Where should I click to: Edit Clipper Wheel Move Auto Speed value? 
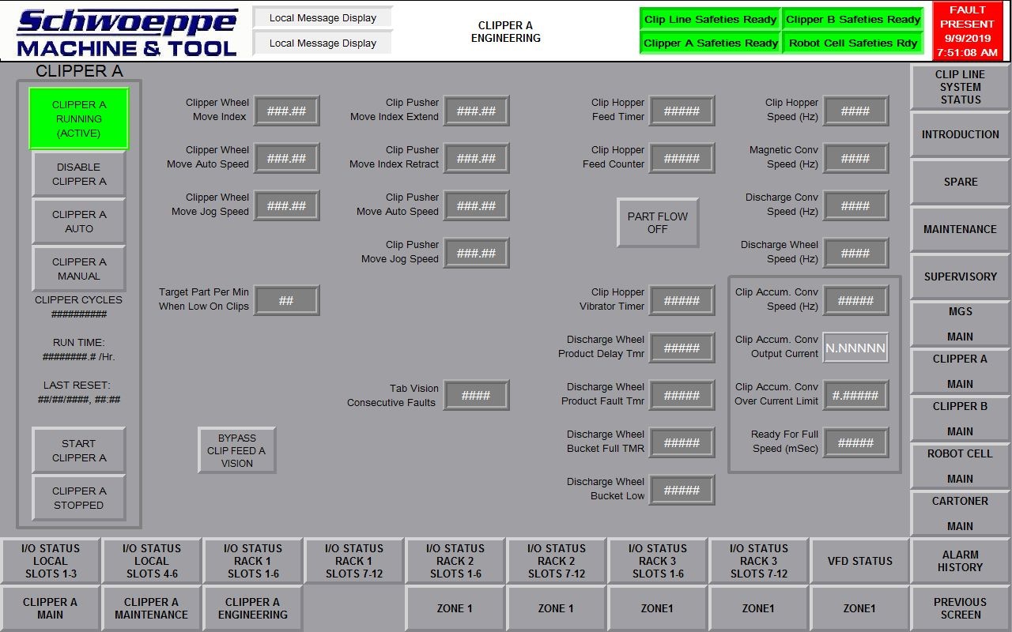pyautogui.click(x=286, y=159)
